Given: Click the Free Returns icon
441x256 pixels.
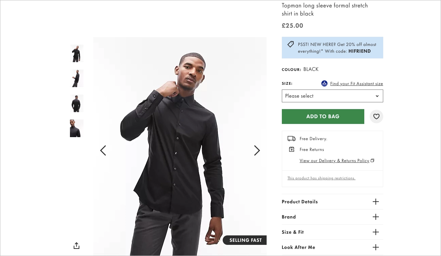Looking at the screenshot, I should (291, 149).
